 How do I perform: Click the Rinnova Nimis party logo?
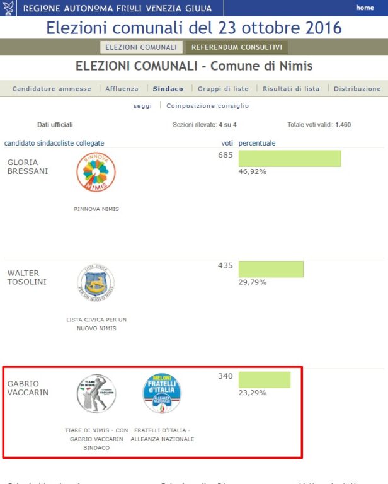click(96, 172)
